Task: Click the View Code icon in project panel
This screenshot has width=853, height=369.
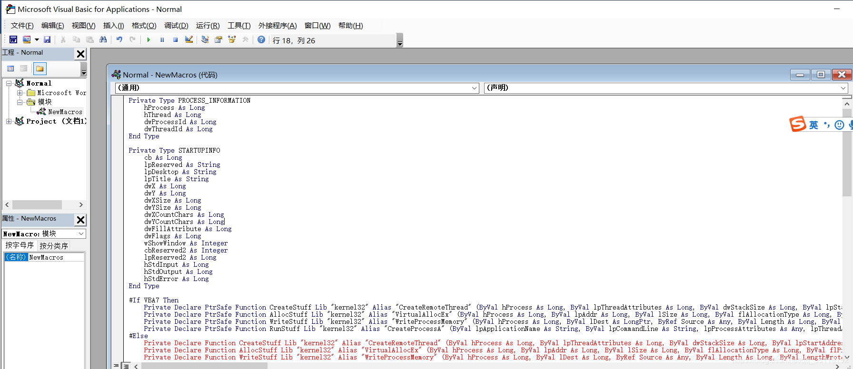Action: [x=10, y=68]
